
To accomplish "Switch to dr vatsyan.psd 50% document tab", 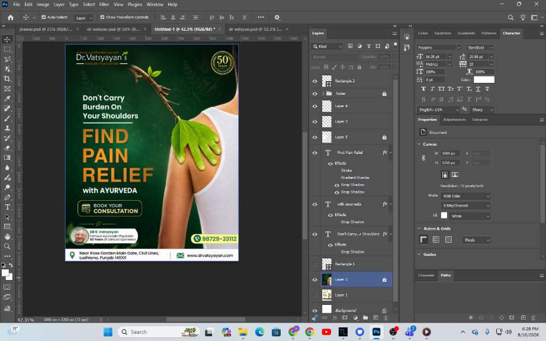I will click(113, 29).
